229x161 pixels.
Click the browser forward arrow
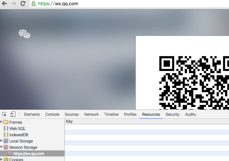pyautogui.click(x=14, y=3)
